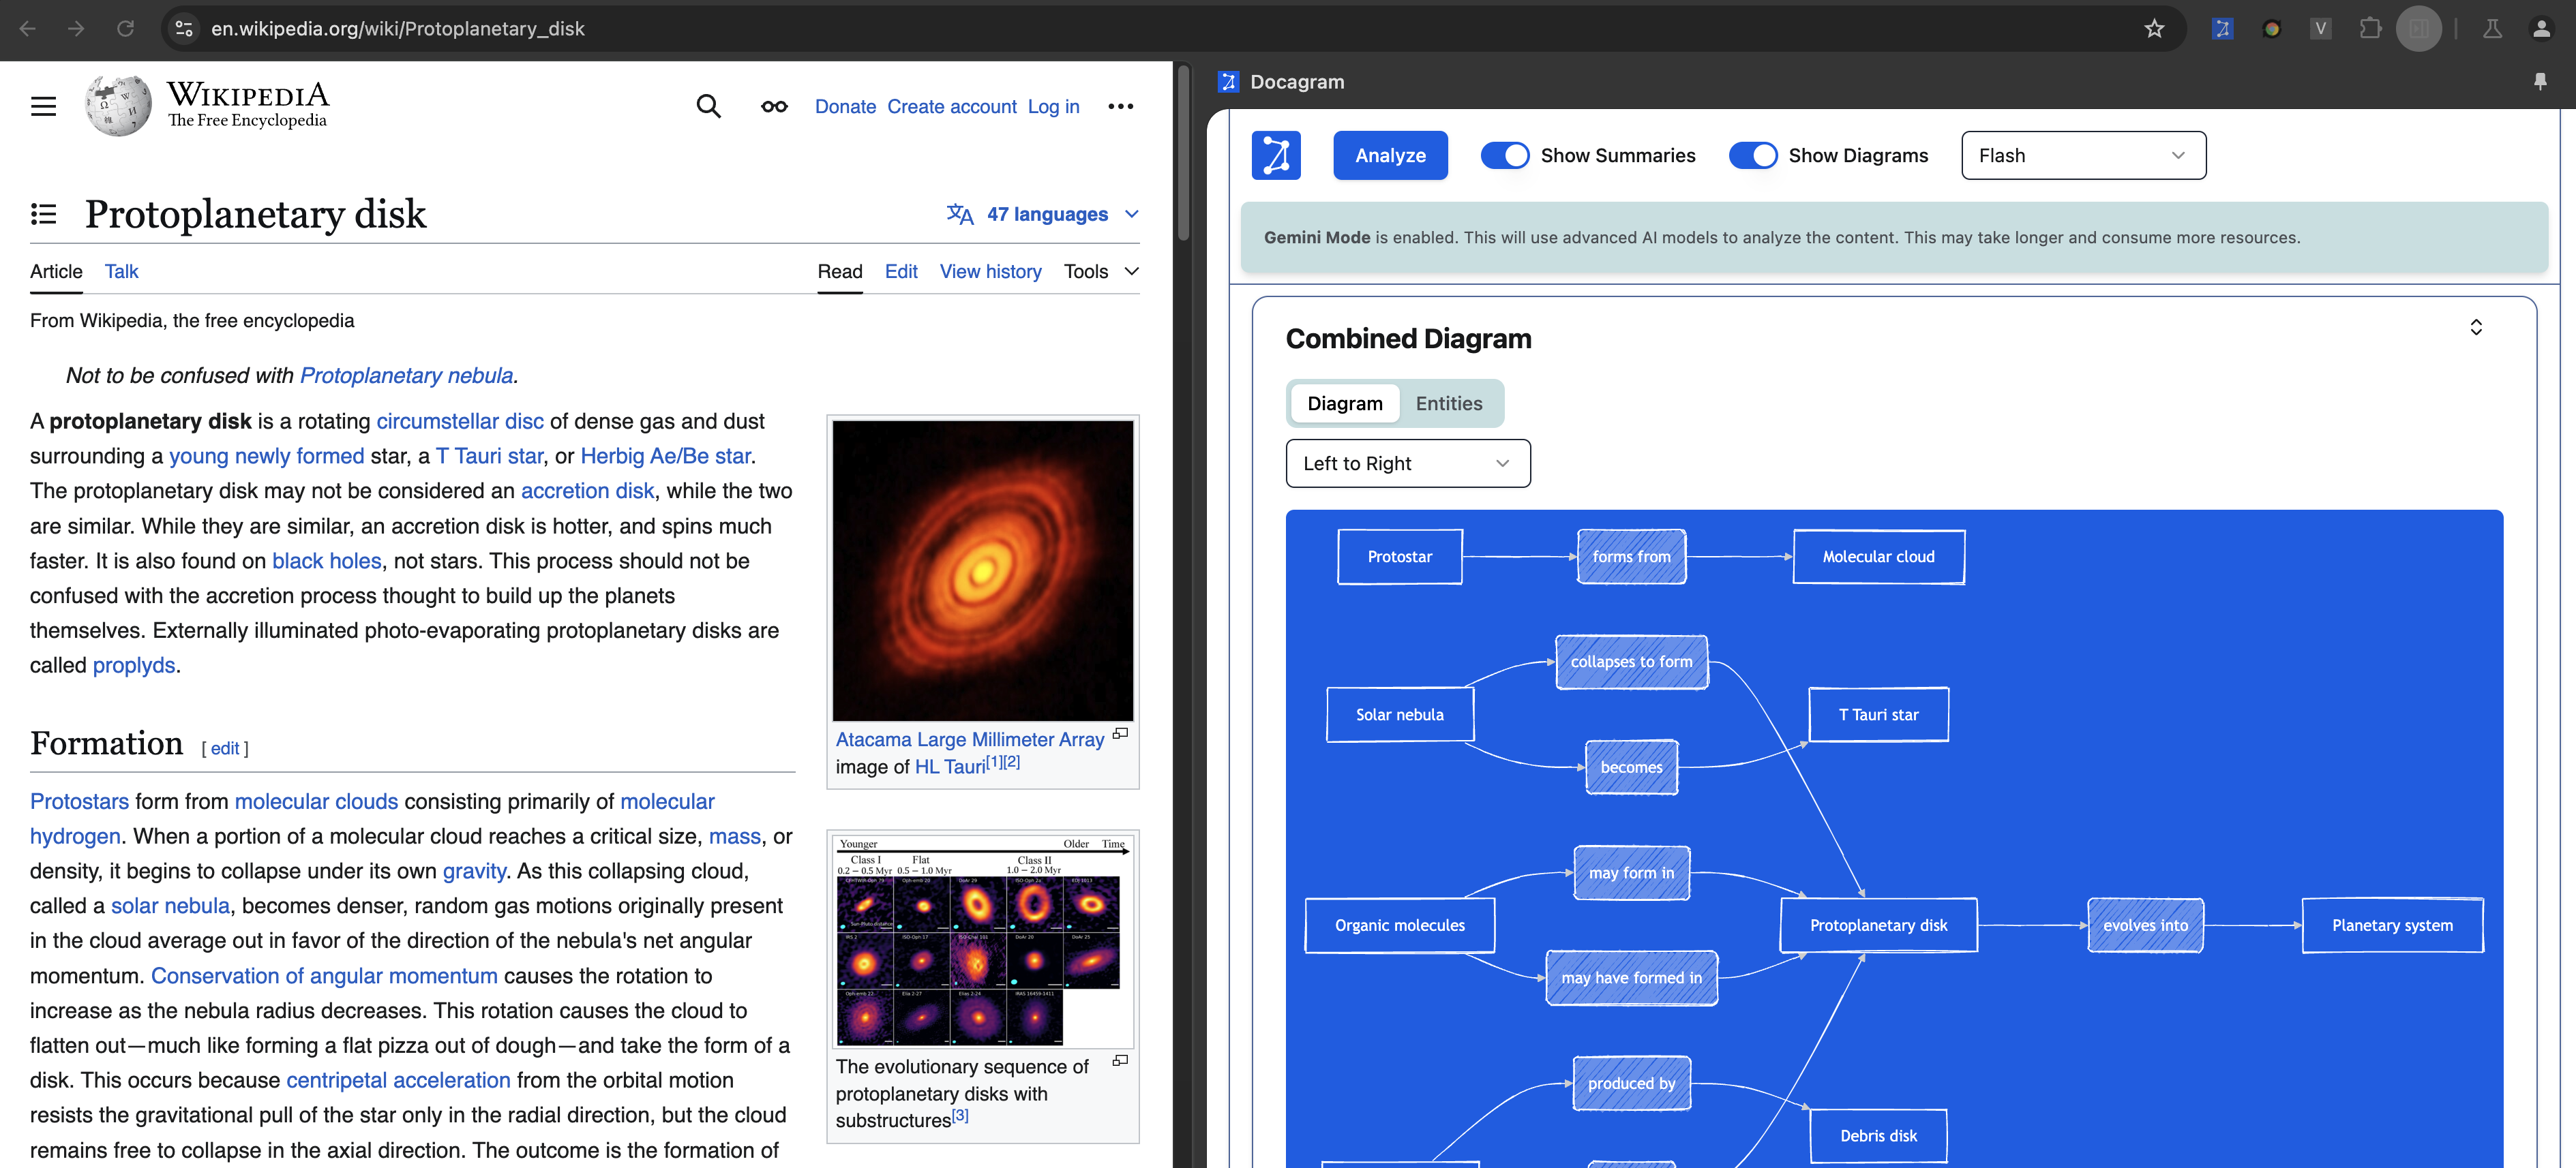The width and height of the screenshot is (2576, 1168).
Task: Open the Flash model dropdown
Action: tap(2083, 156)
